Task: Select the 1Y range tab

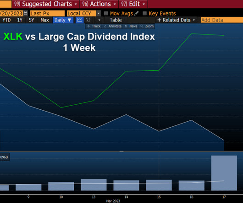Action: (x=20, y=20)
